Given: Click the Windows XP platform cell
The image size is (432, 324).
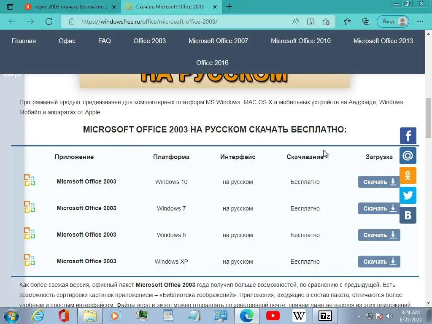Looking at the screenshot, I should (171, 262).
